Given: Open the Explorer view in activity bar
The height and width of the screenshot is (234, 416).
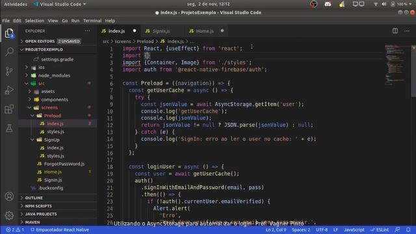Looking at the screenshot, I should coord(9,33).
